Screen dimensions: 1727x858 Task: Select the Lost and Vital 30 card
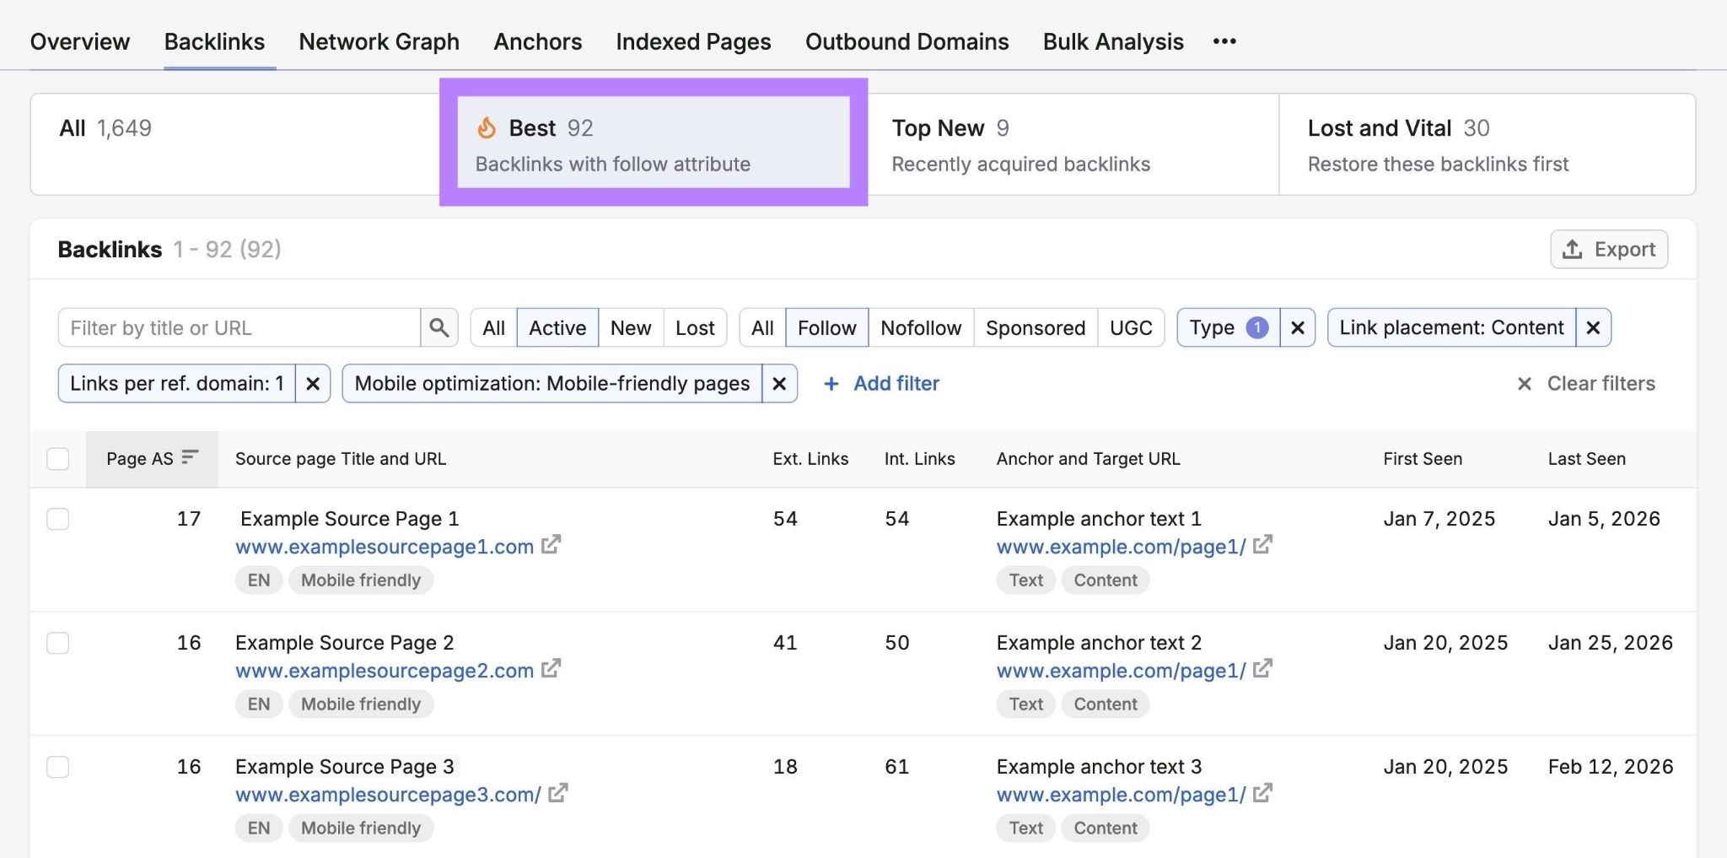pyautogui.click(x=1488, y=143)
